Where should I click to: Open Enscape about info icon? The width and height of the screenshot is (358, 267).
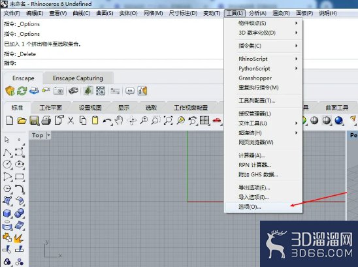pyautogui.click(x=142, y=91)
